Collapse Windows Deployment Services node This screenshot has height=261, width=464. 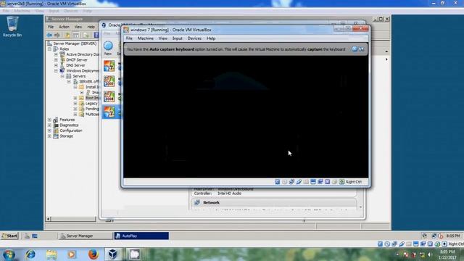coord(56,71)
